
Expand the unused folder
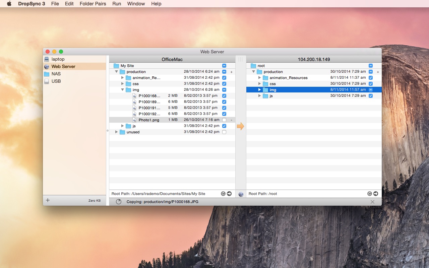(x=117, y=132)
